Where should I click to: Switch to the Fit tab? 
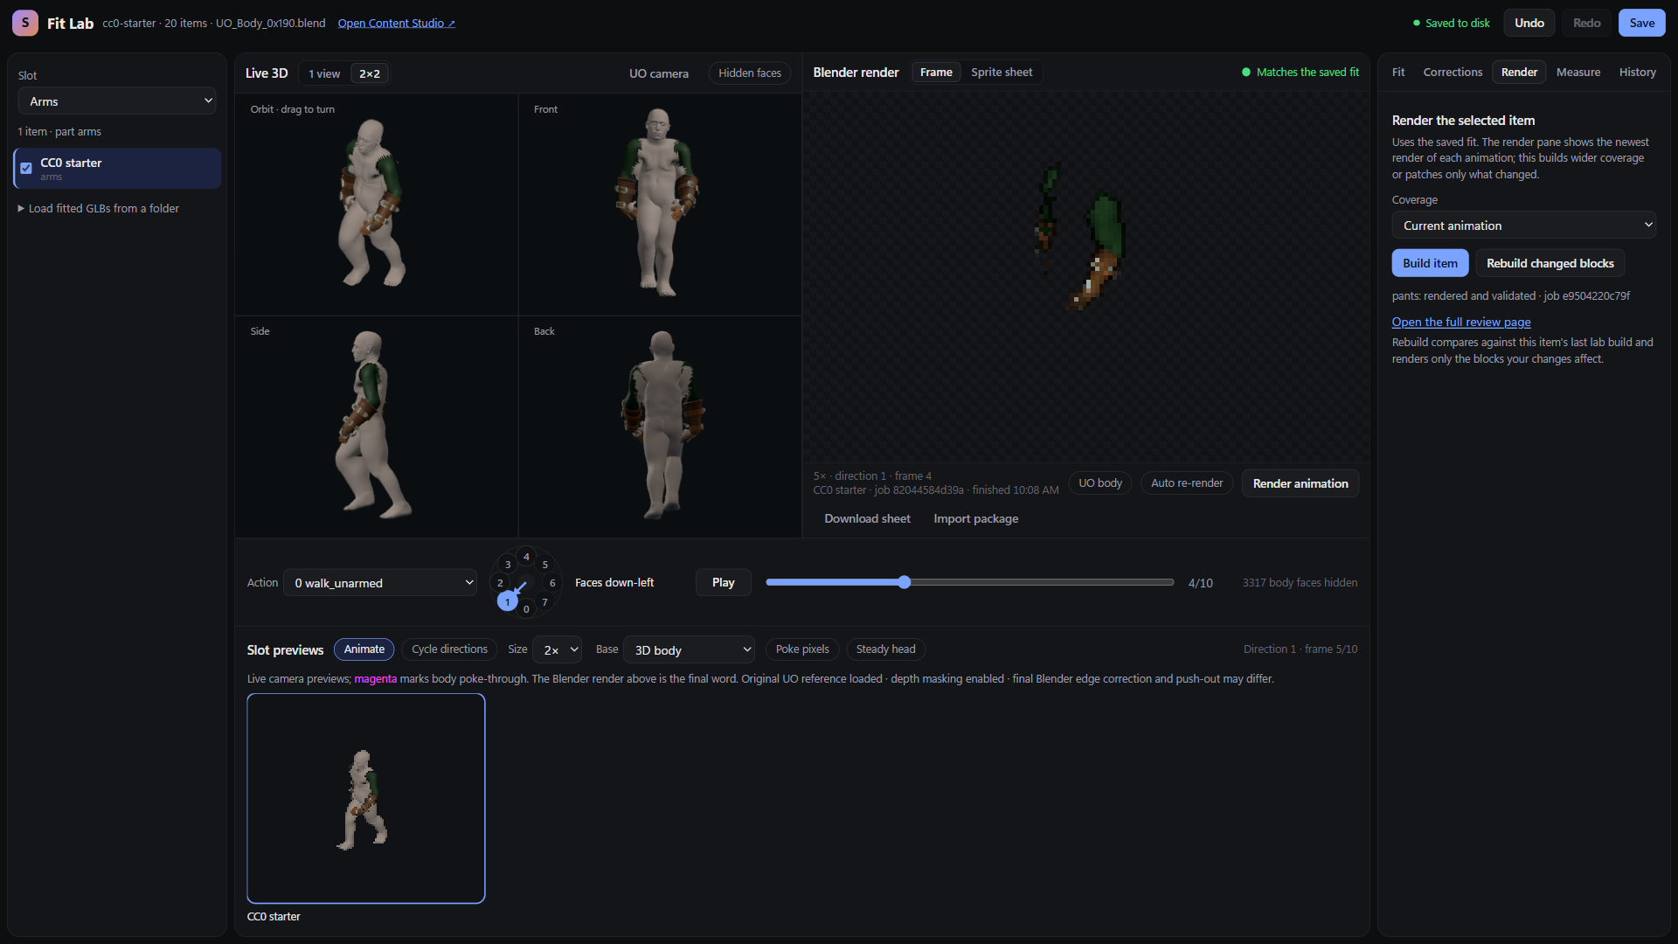tap(1398, 73)
